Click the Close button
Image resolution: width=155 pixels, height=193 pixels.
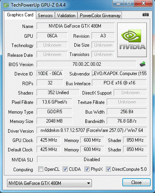coord(136,182)
